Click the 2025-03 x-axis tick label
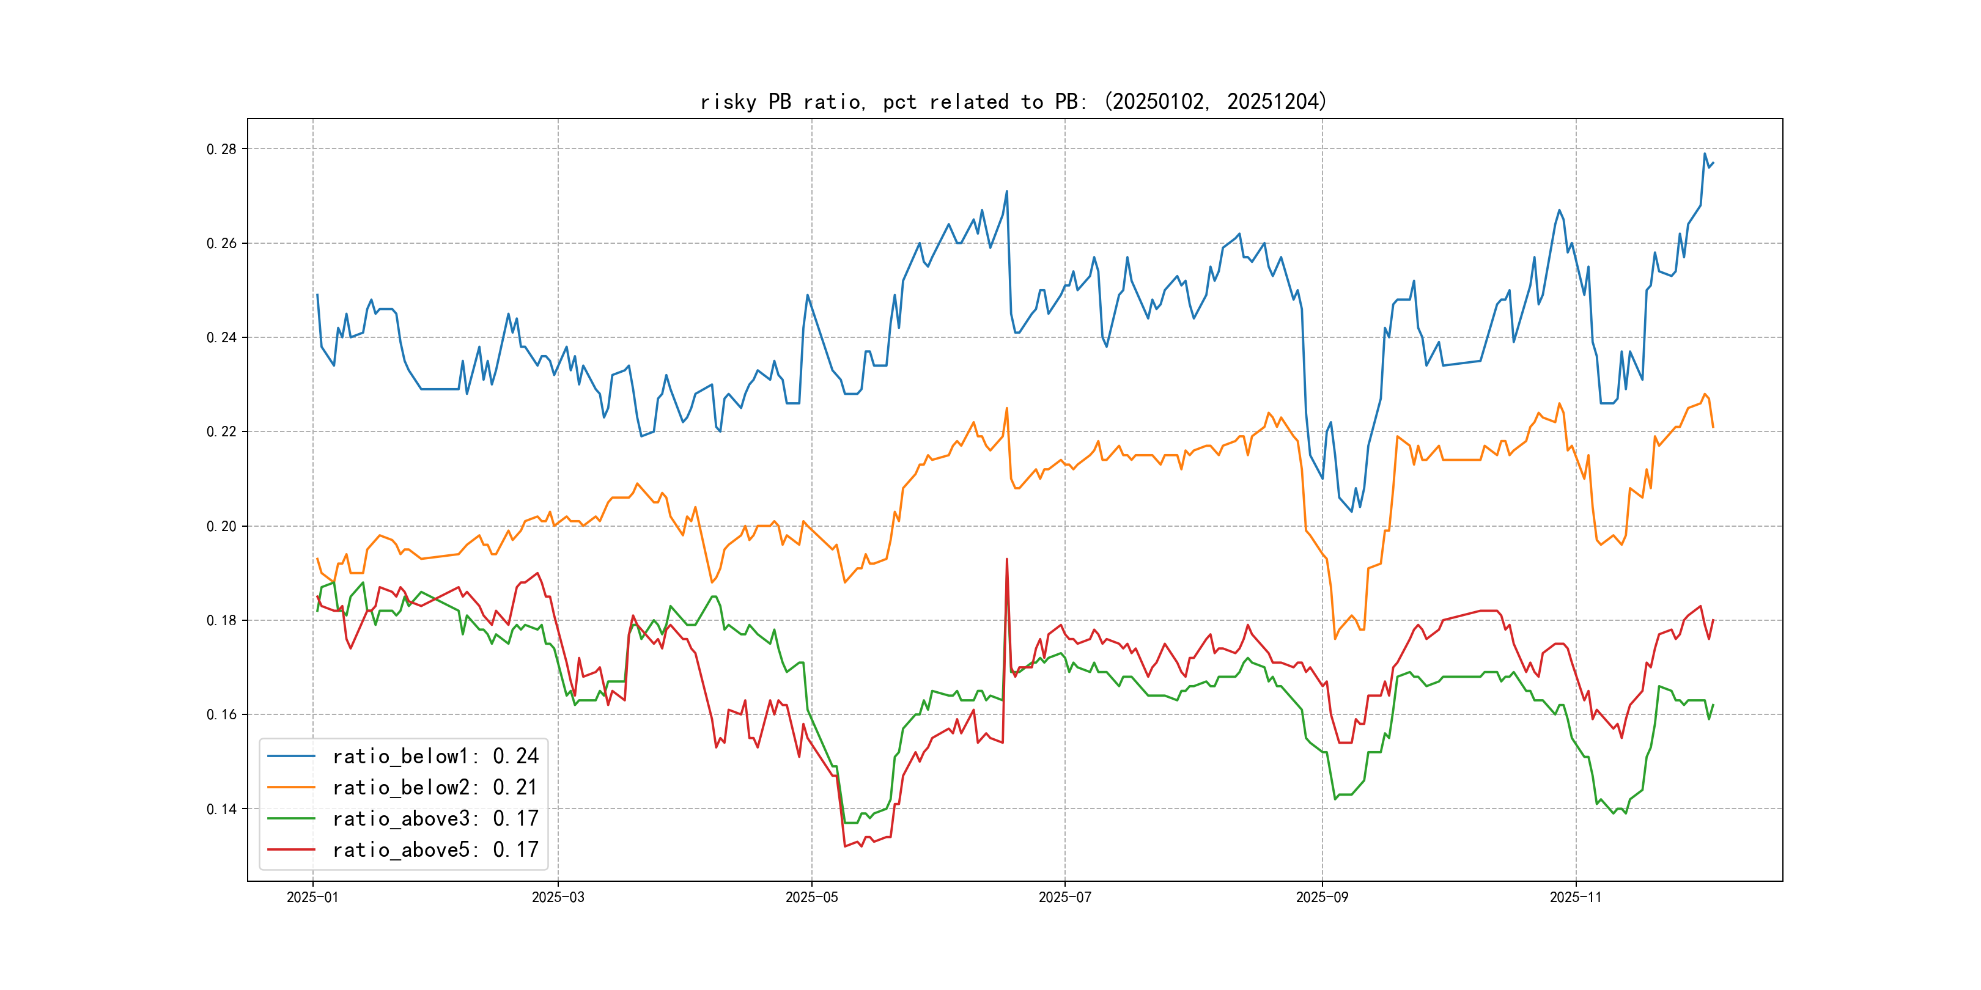The image size is (1981, 990). click(558, 897)
